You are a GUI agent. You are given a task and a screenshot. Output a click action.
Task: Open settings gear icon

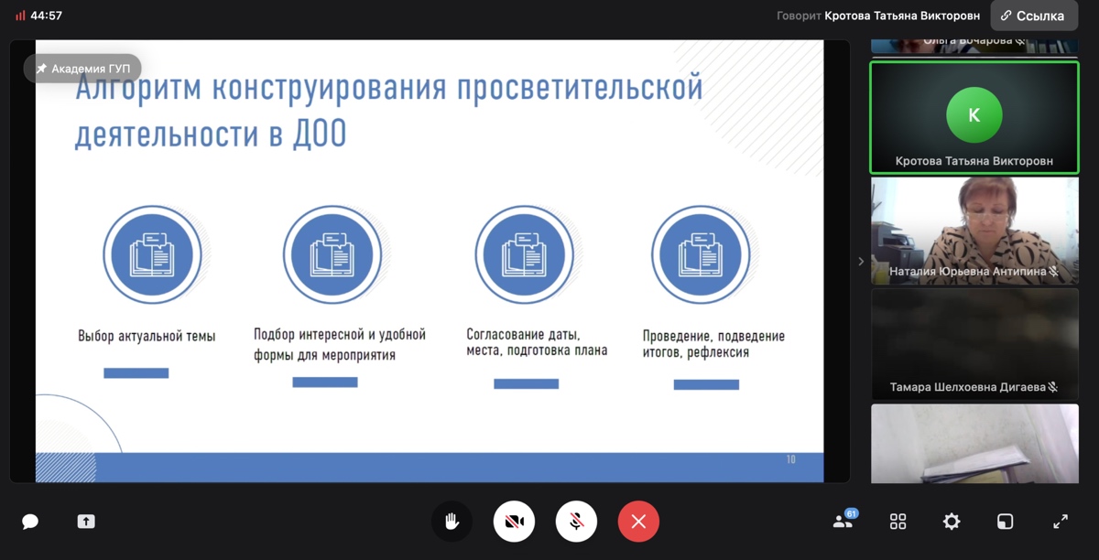click(x=952, y=522)
